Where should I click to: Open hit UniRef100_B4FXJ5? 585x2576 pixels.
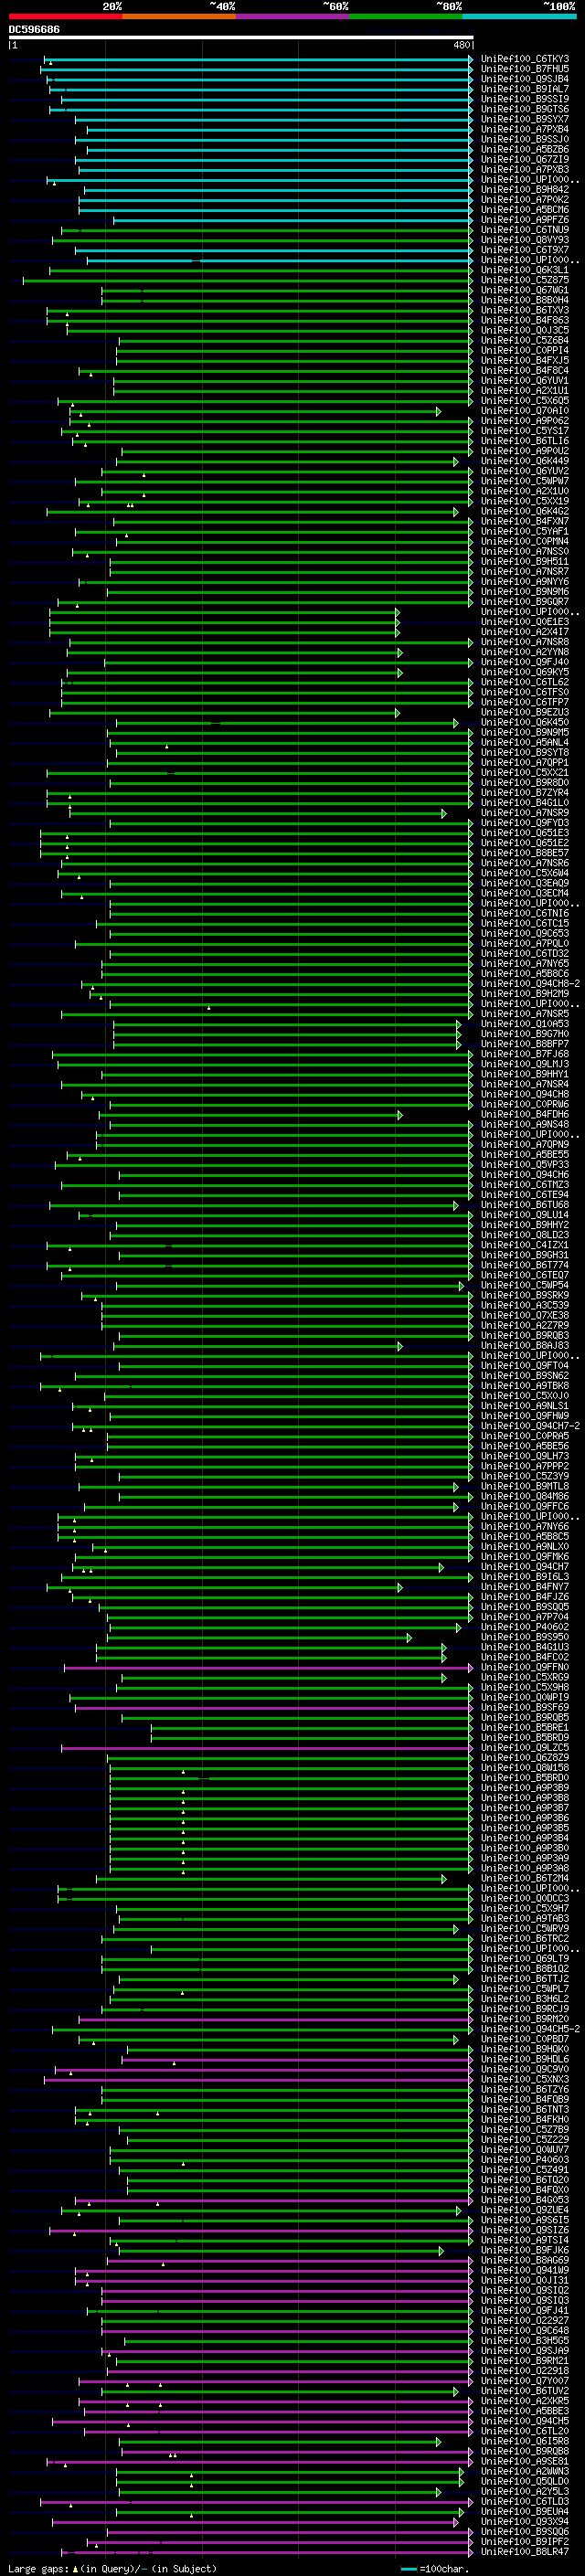pos(525,360)
